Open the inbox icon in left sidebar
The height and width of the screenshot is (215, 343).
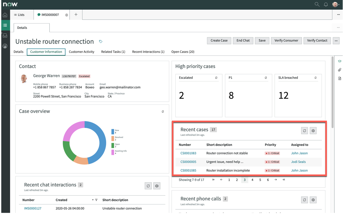coord(5,35)
